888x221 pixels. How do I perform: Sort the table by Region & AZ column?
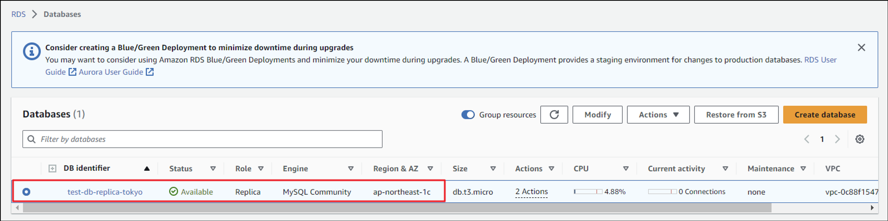[430, 168]
